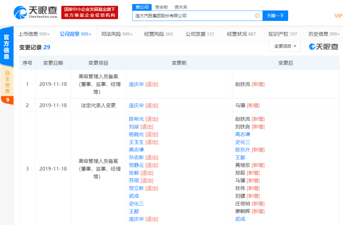Click the orange 9 badge in the sidebar
This screenshot has width=343, height=225.
(x=7, y=99)
